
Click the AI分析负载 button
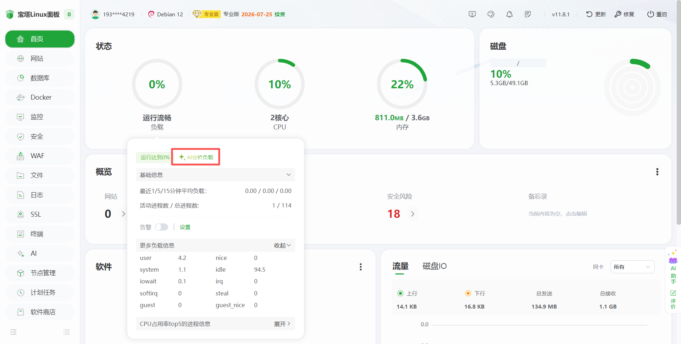click(196, 157)
